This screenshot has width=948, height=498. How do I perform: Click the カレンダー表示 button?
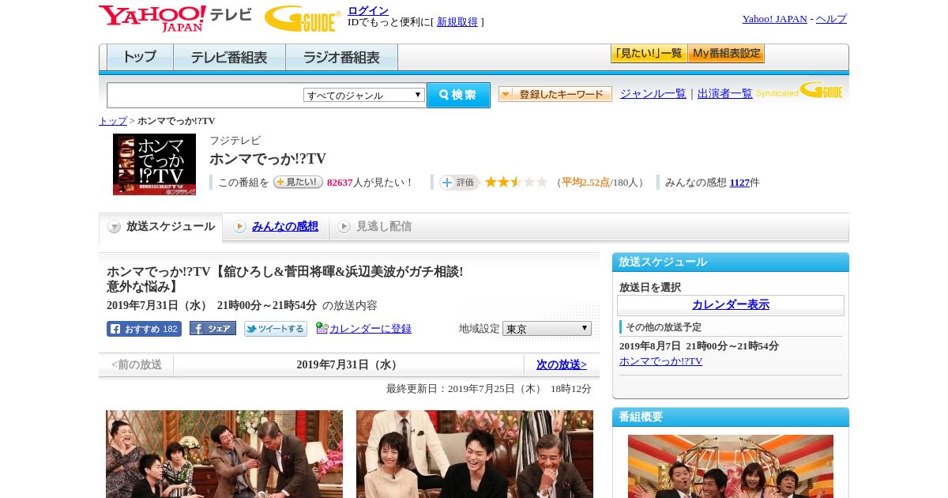coord(731,305)
